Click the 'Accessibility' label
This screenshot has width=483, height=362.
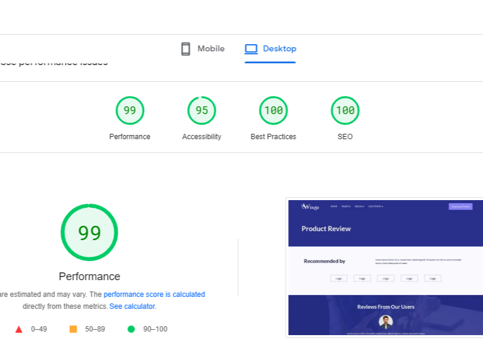pos(202,137)
